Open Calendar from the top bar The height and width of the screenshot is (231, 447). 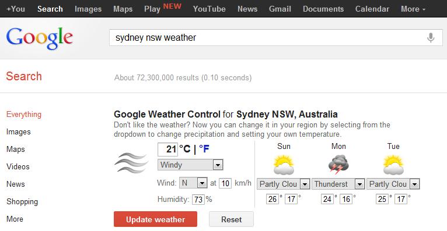[372, 9]
